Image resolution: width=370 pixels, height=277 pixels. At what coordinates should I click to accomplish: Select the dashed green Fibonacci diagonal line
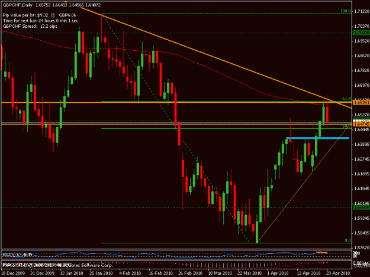175,129
